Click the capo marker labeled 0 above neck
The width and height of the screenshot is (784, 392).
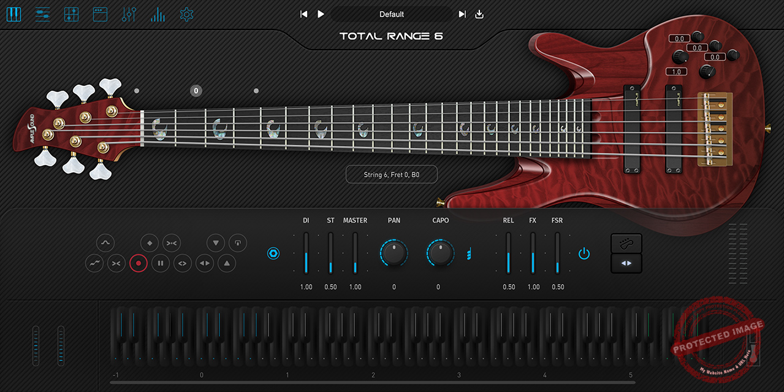coord(196,91)
